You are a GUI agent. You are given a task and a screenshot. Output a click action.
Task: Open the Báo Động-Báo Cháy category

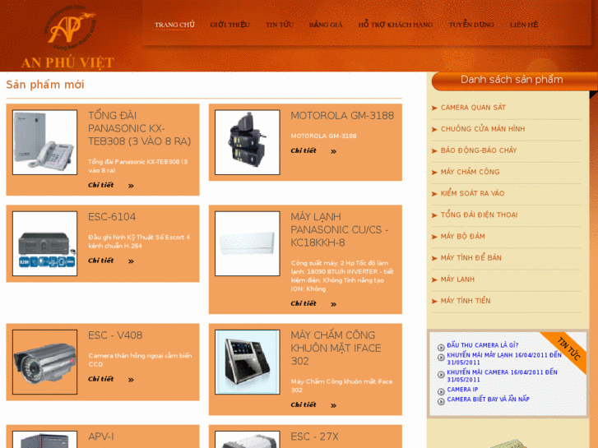click(479, 150)
